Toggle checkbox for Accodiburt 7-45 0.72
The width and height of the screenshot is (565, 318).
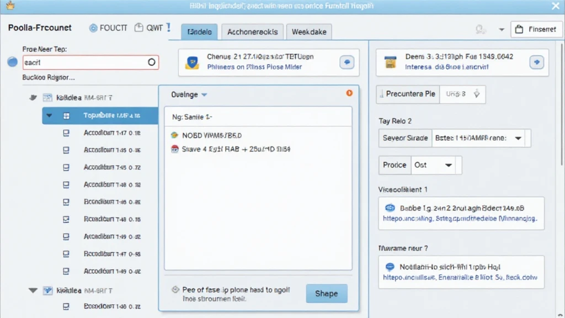(x=66, y=167)
